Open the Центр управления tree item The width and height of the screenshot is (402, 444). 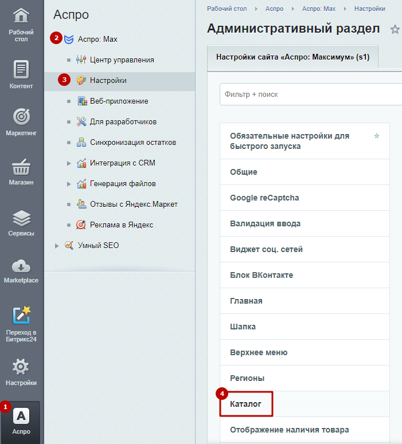coord(122,60)
